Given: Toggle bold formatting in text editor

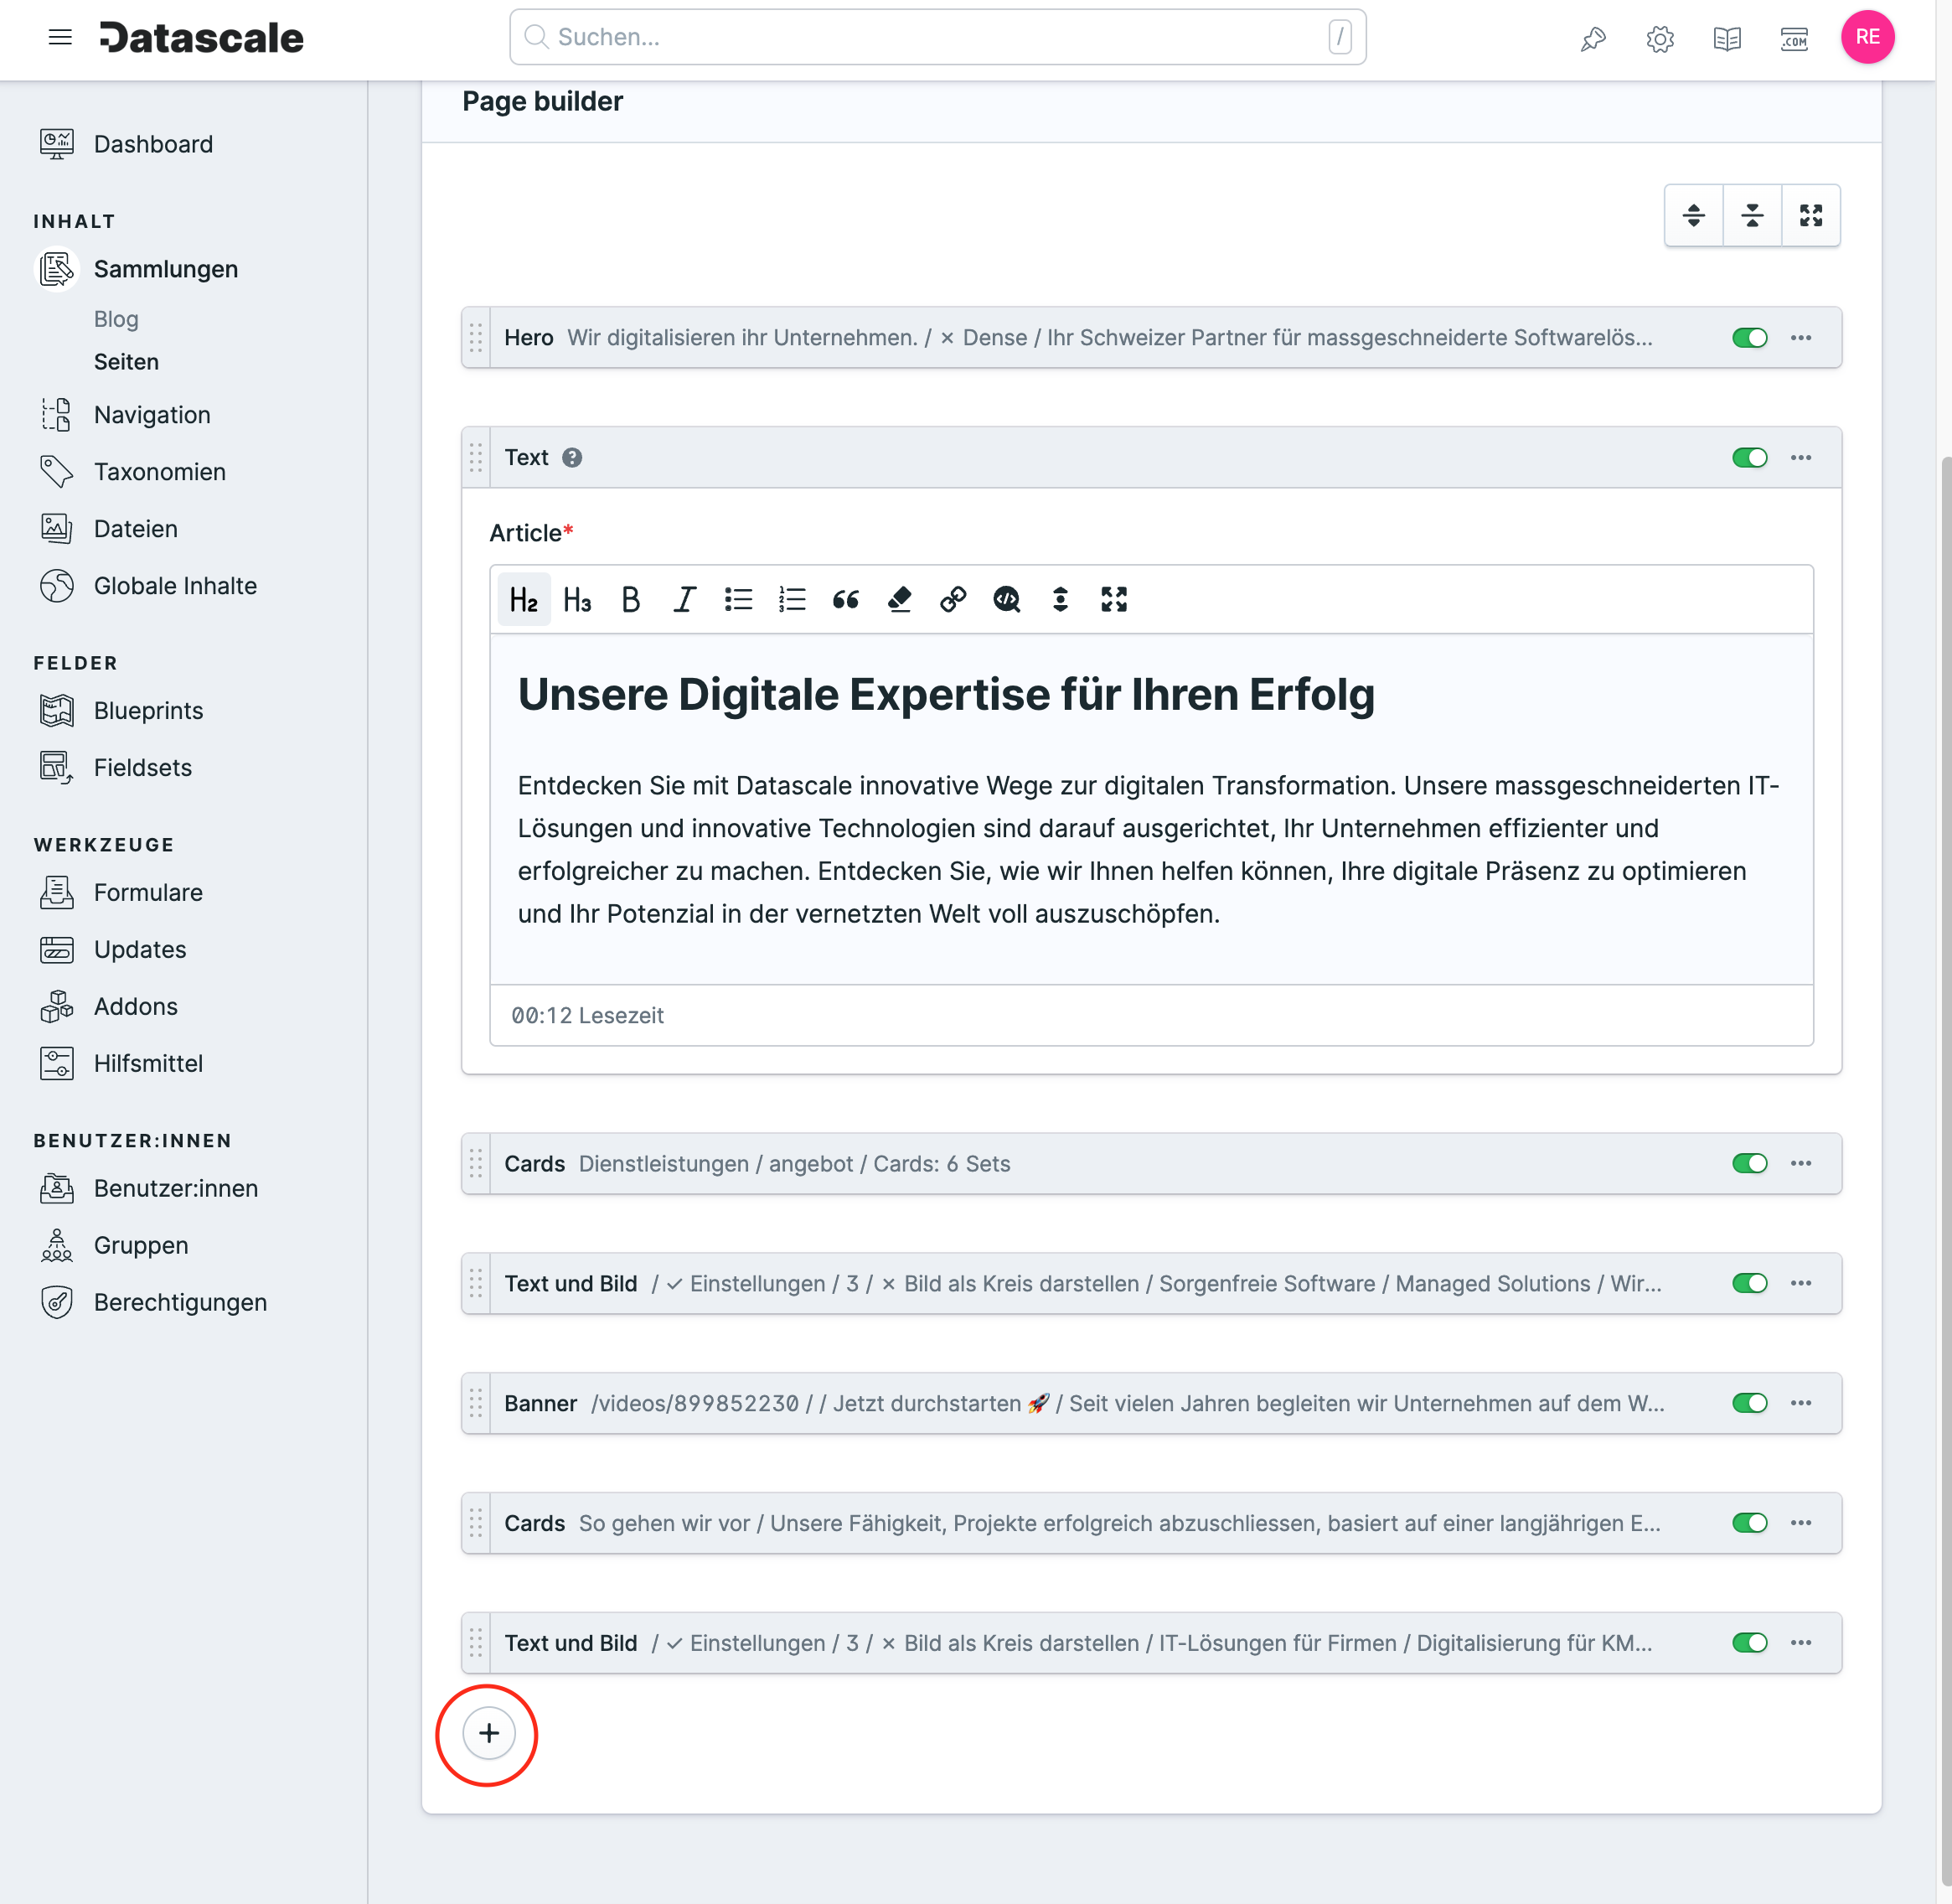Looking at the screenshot, I should [631, 600].
